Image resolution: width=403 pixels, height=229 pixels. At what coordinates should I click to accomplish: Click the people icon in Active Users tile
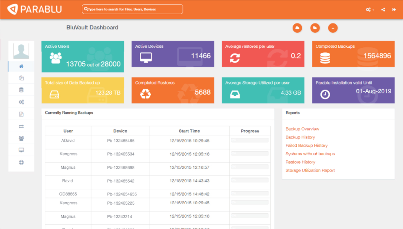pyautogui.click(x=55, y=58)
